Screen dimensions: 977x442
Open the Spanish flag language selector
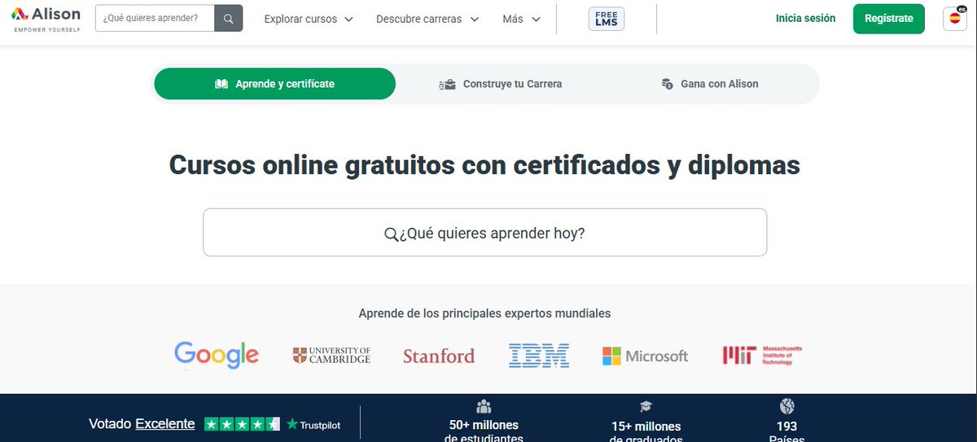[x=955, y=18]
